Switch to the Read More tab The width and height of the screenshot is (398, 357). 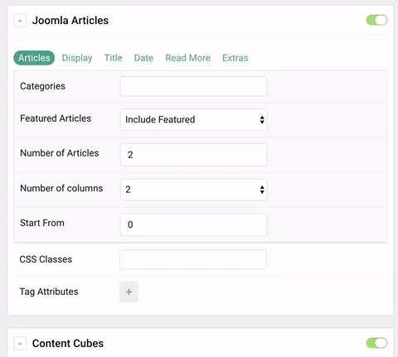tap(187, 58)
